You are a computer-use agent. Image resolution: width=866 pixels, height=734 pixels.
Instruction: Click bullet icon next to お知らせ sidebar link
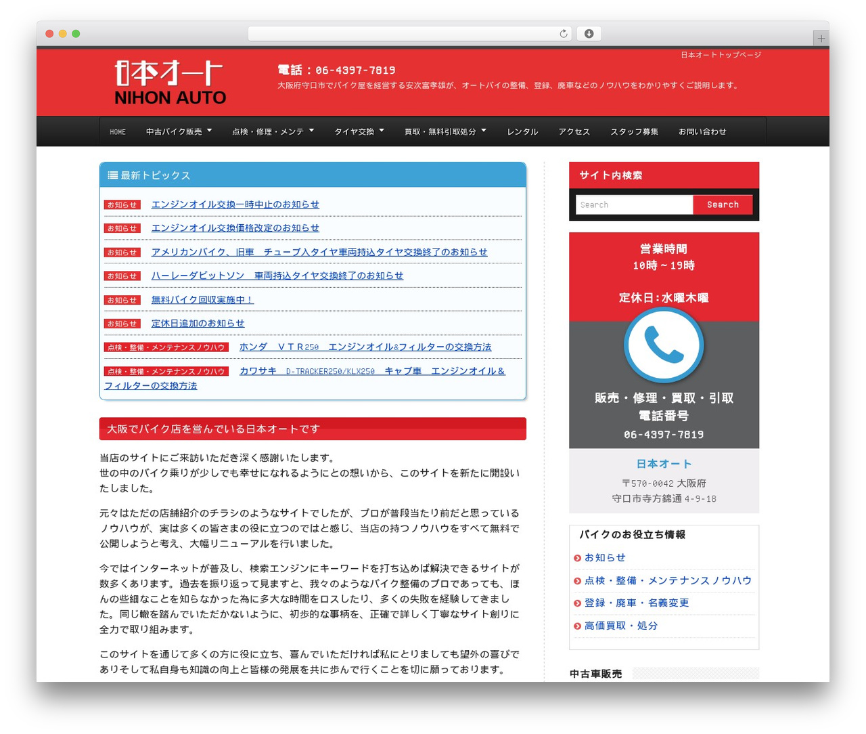[x=577, y=559]
